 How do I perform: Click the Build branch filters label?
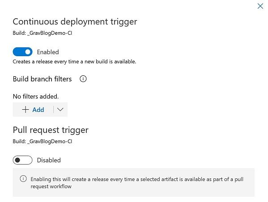coord(42,79)
